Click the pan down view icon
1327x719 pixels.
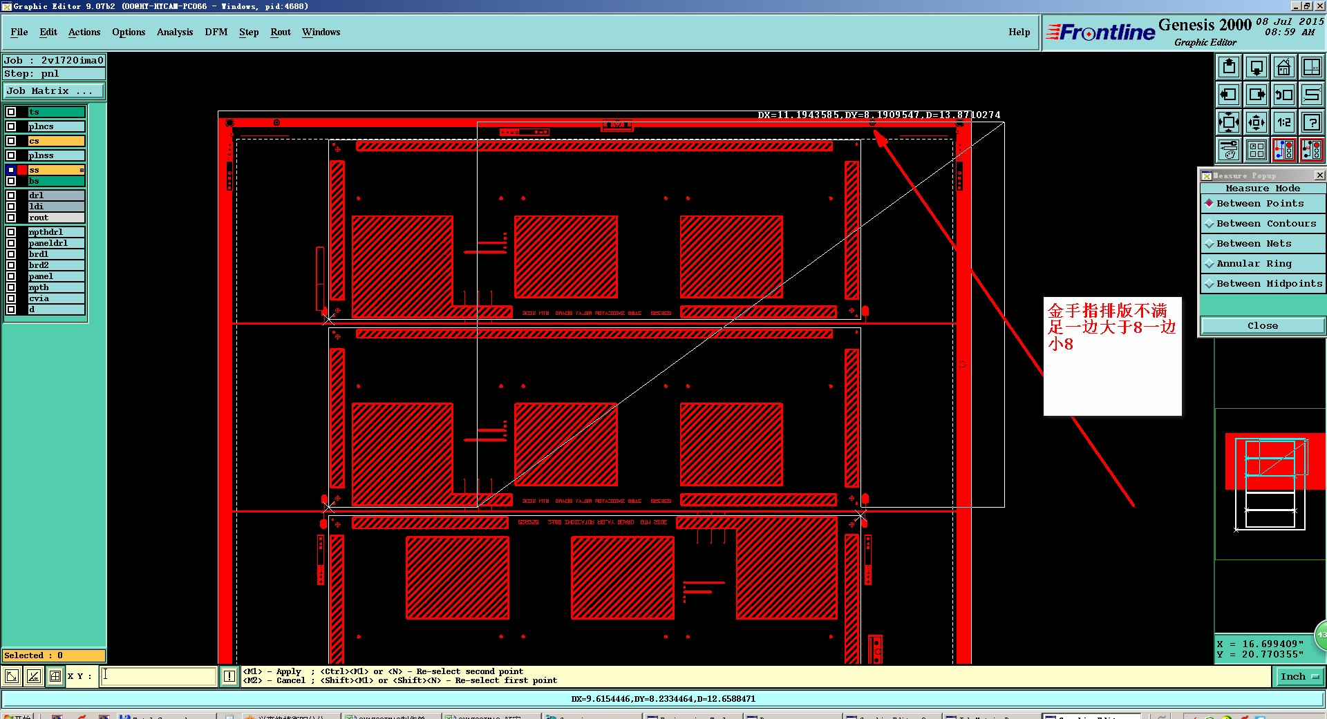click(1257, 67)
